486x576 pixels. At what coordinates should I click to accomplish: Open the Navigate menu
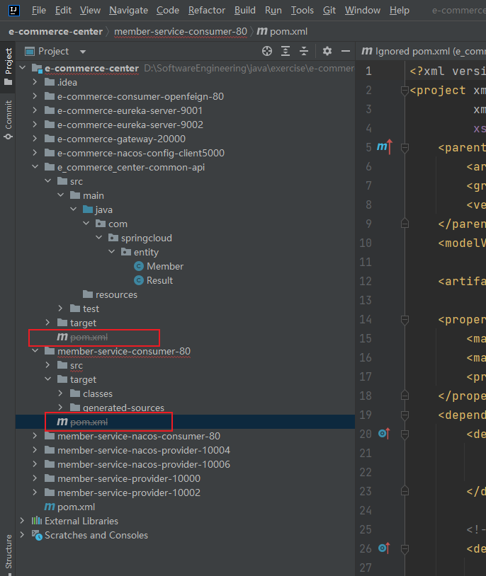128,11
